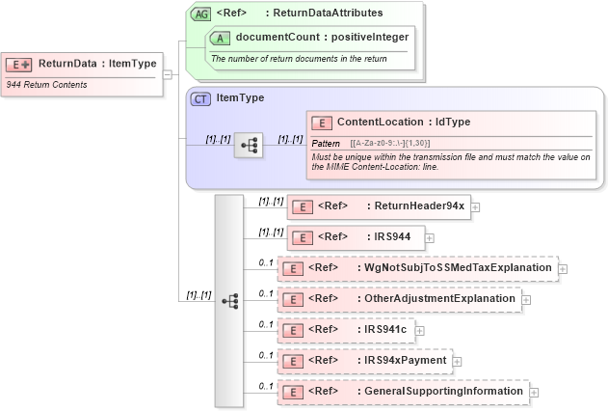Click the E icon of GeneralSupportingInformation
The width and height of the screenshot is (608, 411).
click(293, 393)
